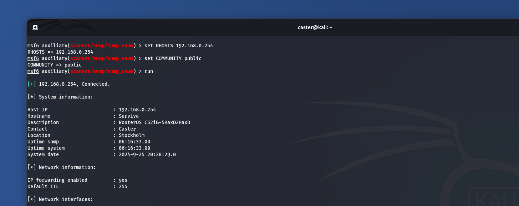Select the IP forwarding enabled line
The image size is (519, 206).
point(57,180)
